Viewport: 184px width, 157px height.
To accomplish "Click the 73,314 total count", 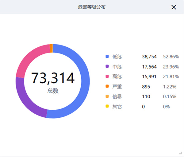I will [x=53, y=78].
